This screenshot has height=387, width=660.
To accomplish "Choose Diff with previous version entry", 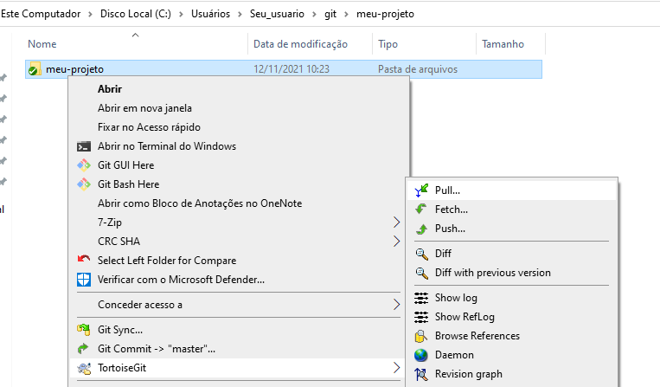I will tap(512, 273).
